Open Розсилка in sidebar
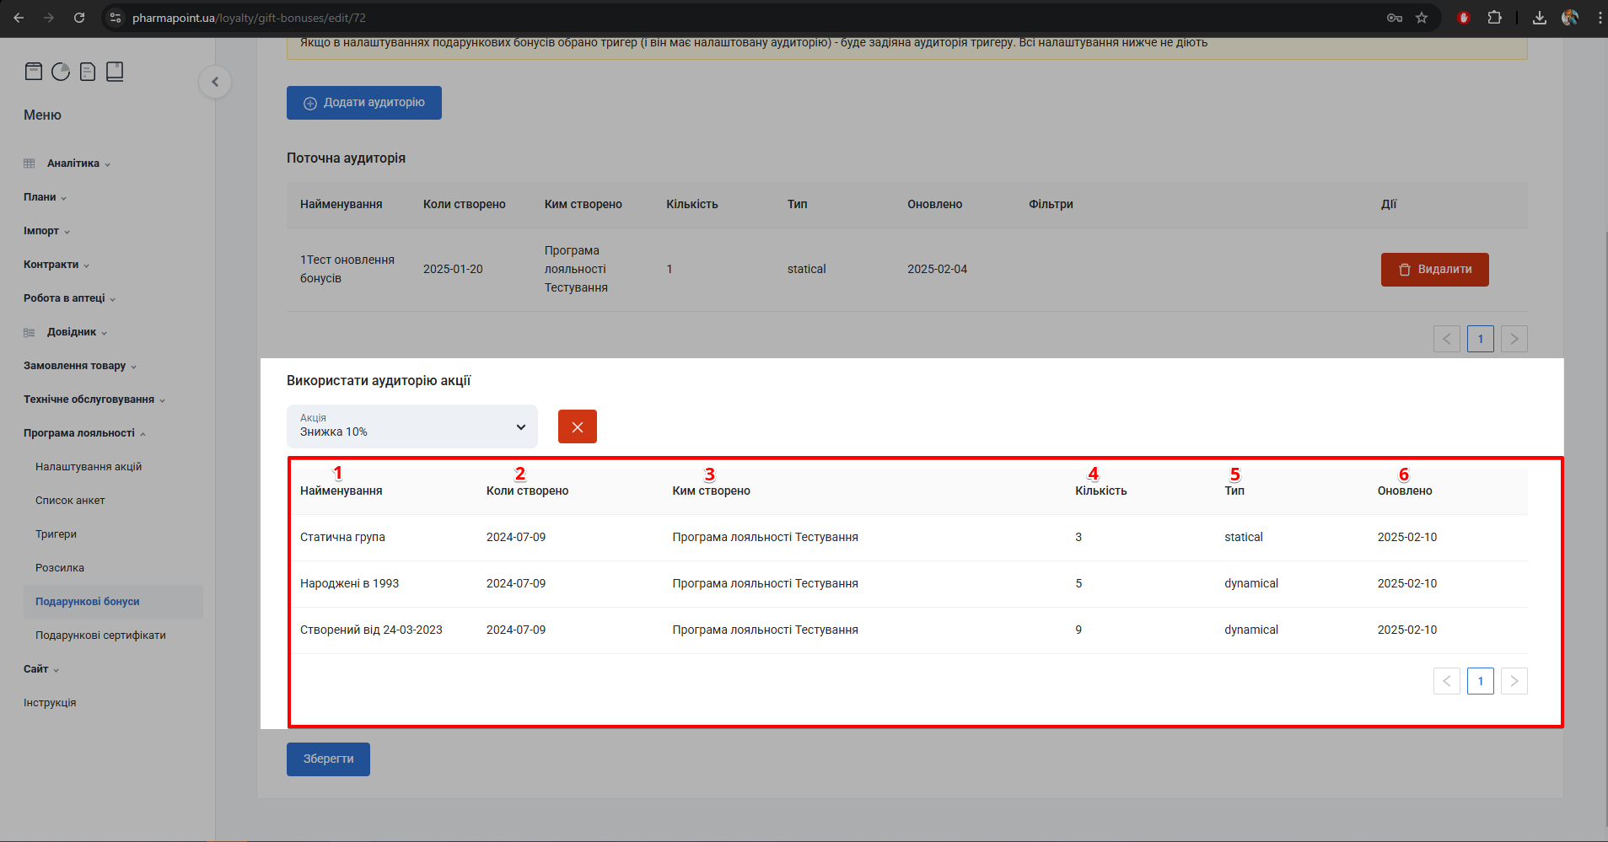The width and height of the screenshot is (1608, 842). (x=60, y=568)
